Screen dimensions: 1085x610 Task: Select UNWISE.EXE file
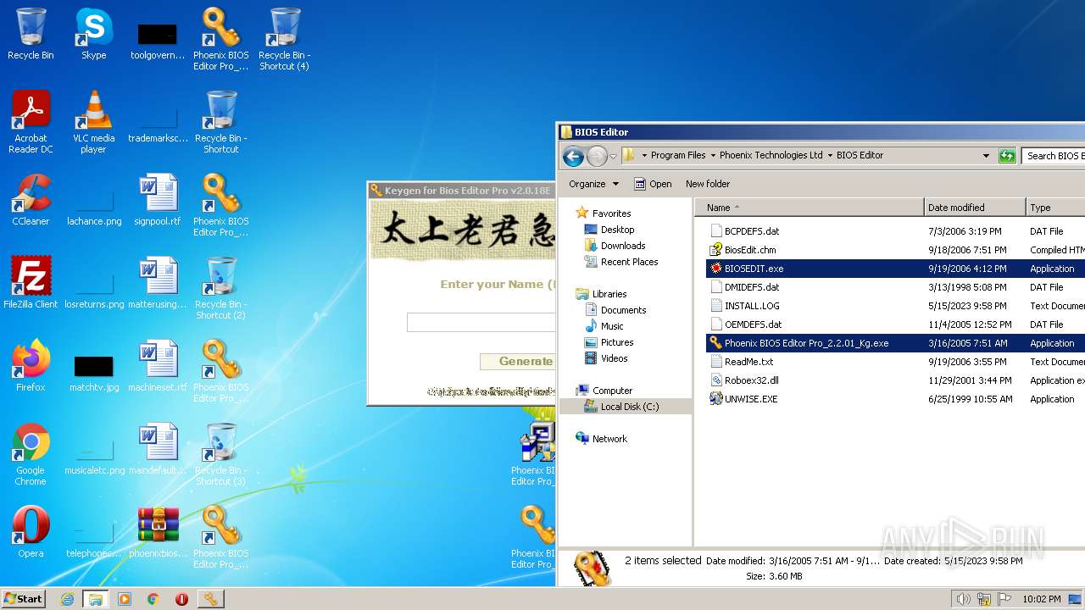[x=751, y=399]
